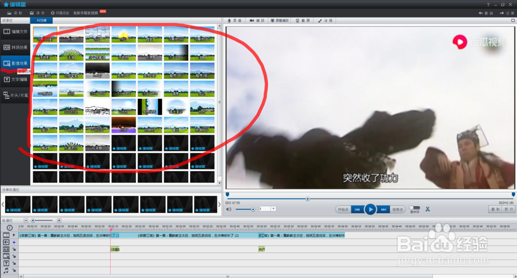
Task: Click the scissors split icon
Action: (428, 209)
